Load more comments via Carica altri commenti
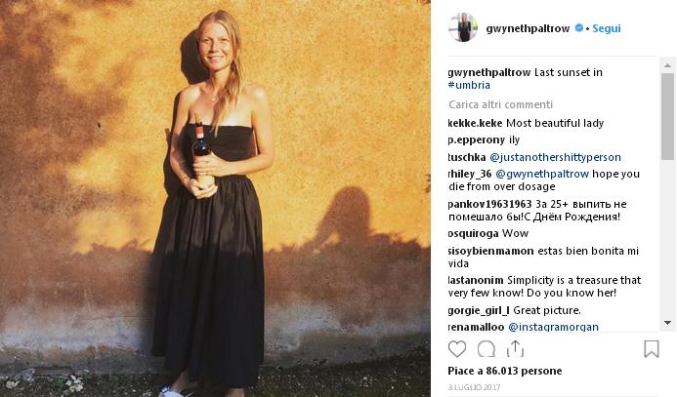The width and height of the screenshot is (677, 397). (500, 104)
